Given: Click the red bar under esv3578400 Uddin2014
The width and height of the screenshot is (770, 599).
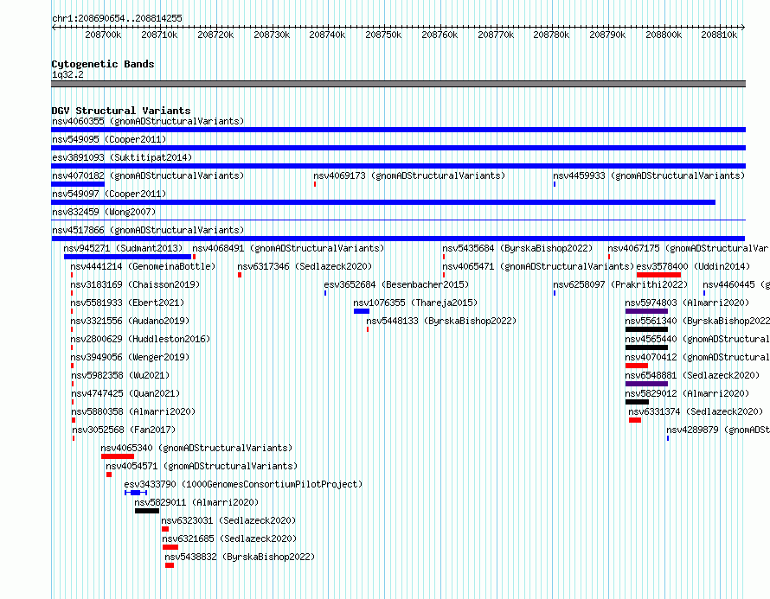Looking at the screenshot, I should click(x=658, y=275).
